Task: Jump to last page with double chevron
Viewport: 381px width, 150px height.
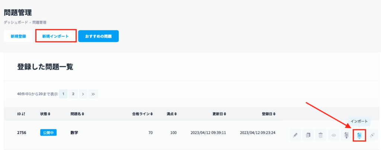Action: [93, 94]
